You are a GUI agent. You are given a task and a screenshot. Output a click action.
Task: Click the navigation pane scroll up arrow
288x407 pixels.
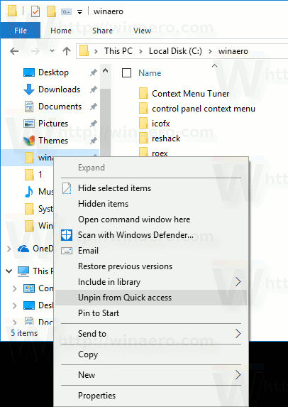[x=105, y=70]
